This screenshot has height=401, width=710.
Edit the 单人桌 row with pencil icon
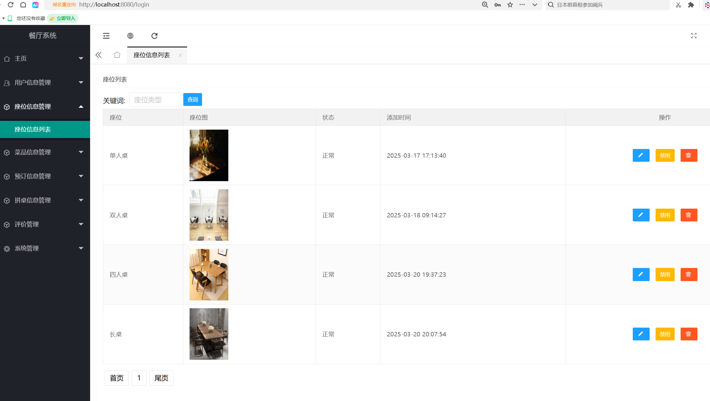[641, 155]
